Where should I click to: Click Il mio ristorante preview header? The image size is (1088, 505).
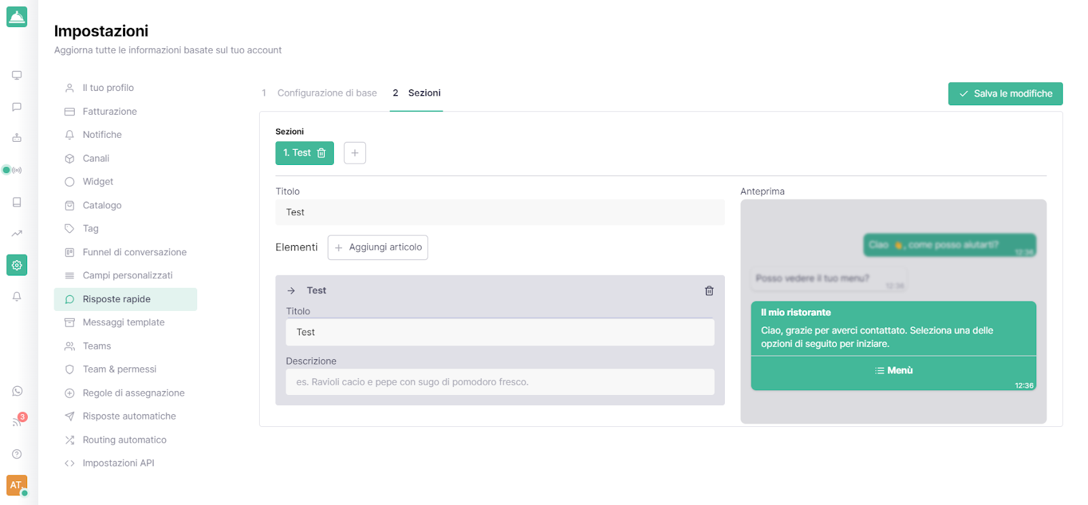click(796, 313)
